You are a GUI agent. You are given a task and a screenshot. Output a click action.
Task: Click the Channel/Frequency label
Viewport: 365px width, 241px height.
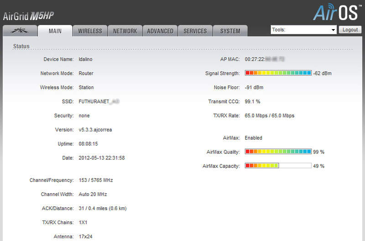pos(52,180)
